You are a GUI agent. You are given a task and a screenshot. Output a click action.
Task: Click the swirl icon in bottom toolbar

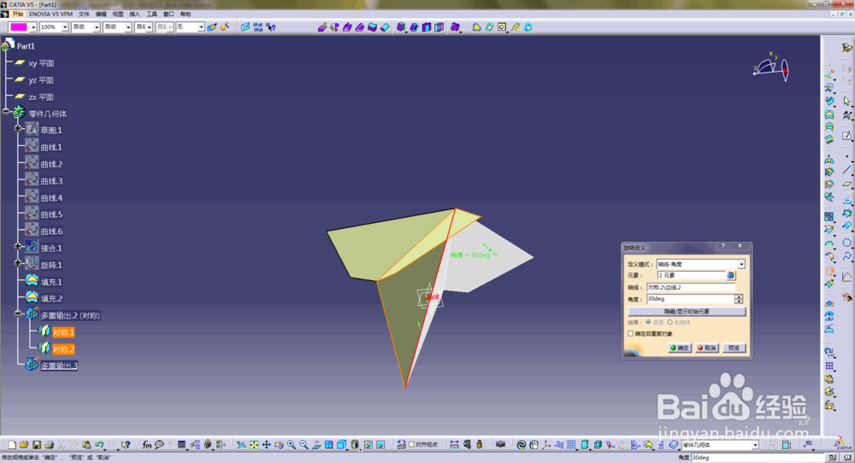(x=522, y=445)
